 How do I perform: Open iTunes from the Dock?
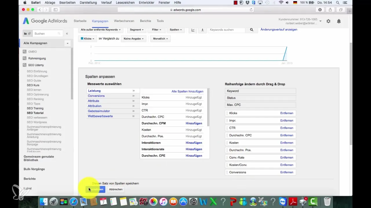click(x=163, y=201)
